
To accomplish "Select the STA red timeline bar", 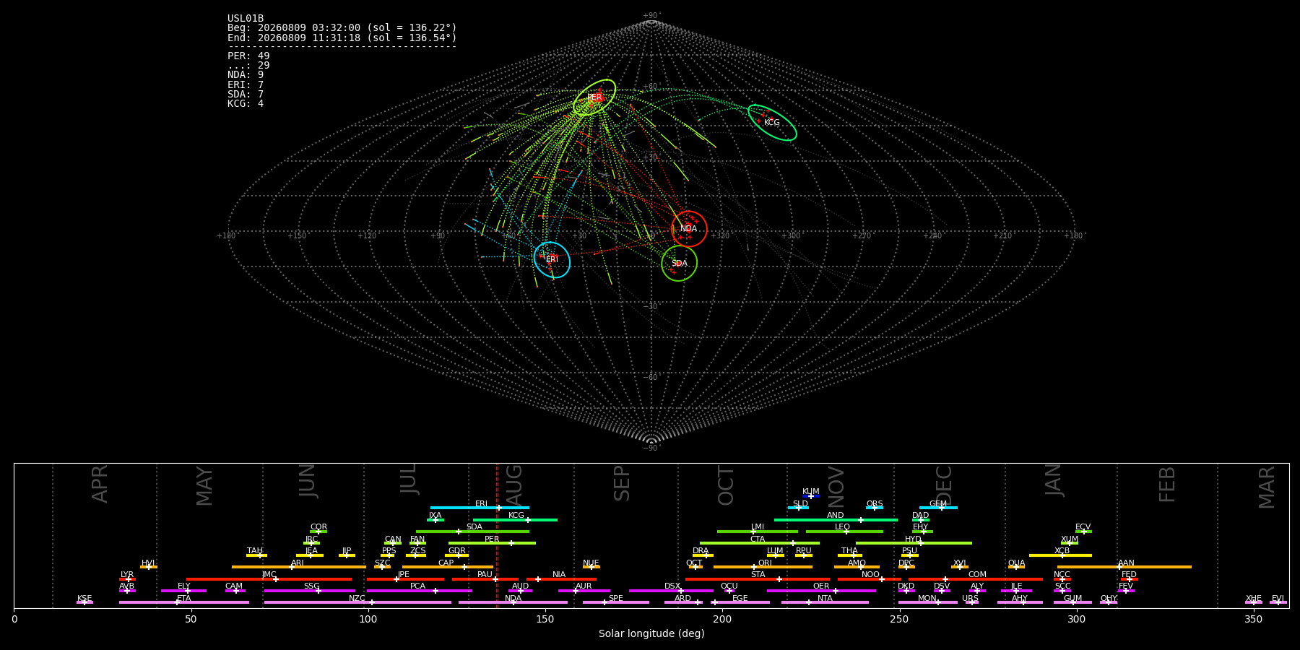I will coord(758,578).
